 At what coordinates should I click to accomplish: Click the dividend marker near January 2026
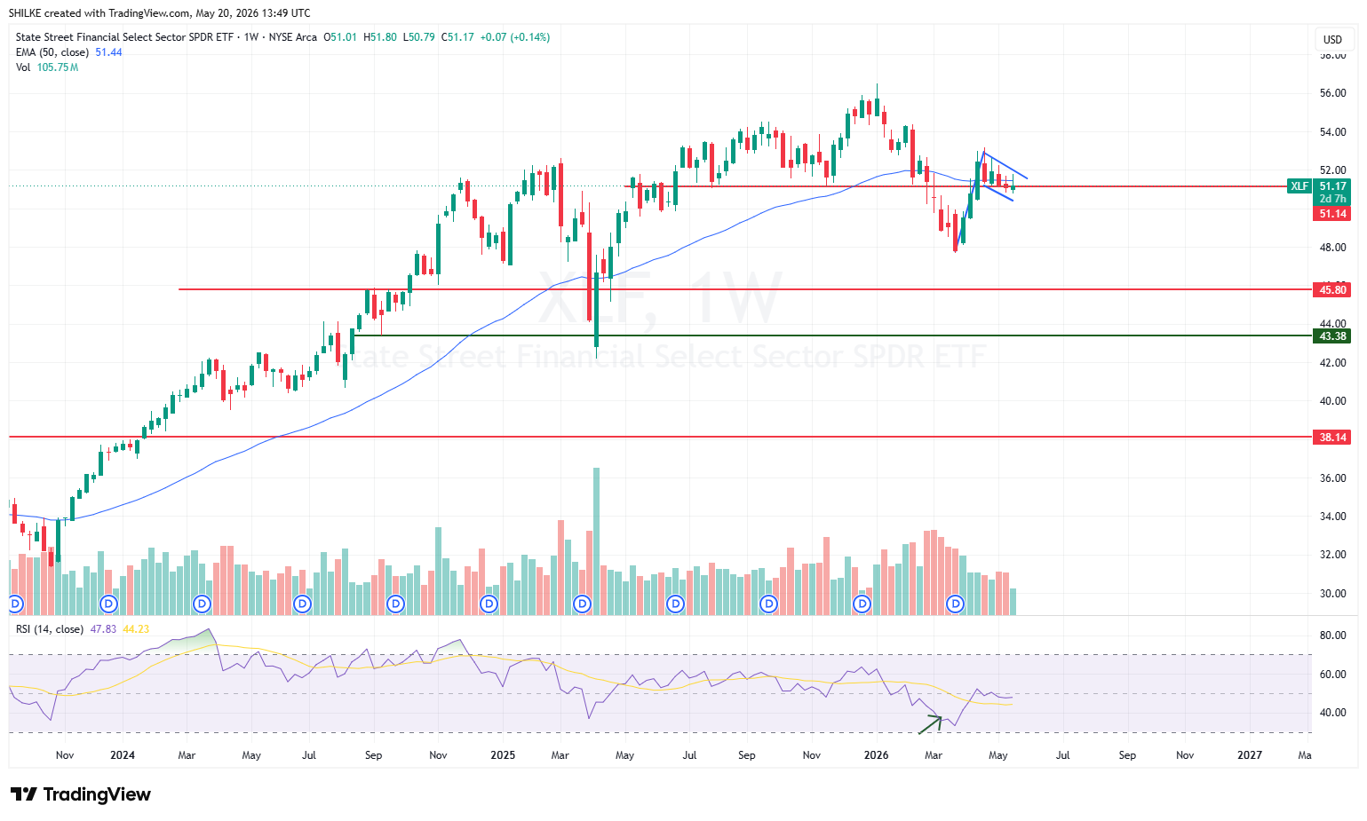(862, 604)
